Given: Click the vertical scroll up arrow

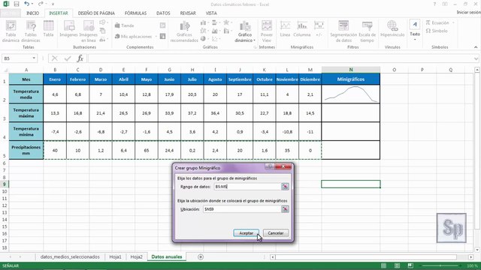Looking at the screenshot, I should point(477,70).
